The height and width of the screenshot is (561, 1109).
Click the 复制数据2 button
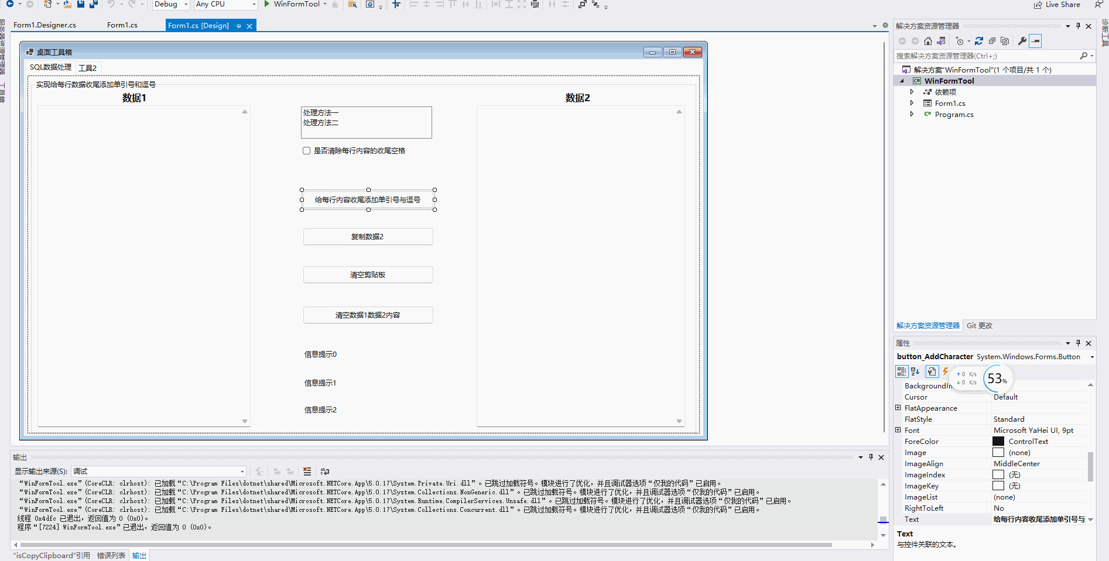(x=368, y=236)
